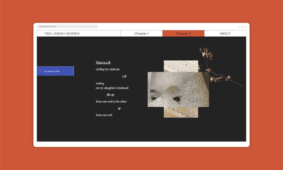Select the lower staircase photo
Screen dimensions: 283x170
[181, 112]
